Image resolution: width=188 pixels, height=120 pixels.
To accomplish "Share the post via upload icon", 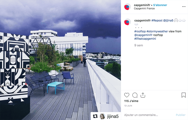I will coord(143,95).
